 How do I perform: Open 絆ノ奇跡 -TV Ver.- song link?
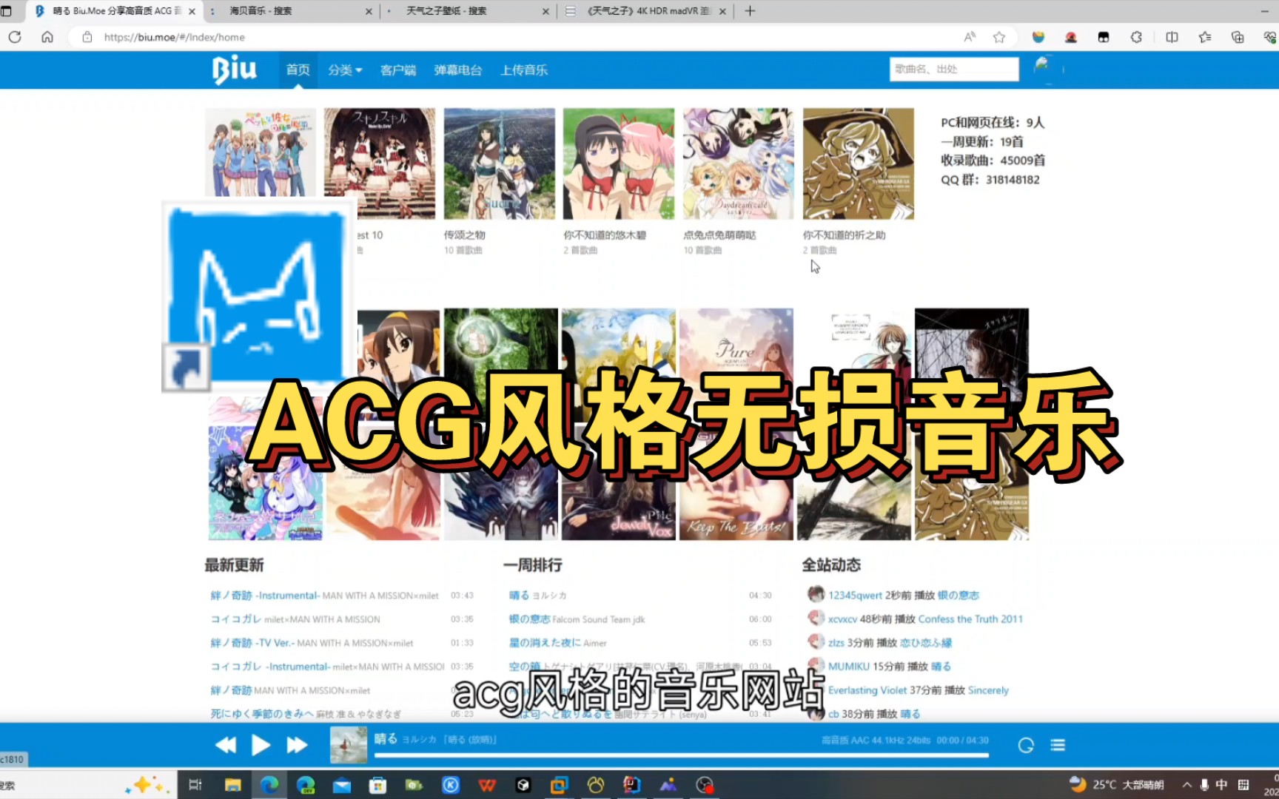point(252,643)
